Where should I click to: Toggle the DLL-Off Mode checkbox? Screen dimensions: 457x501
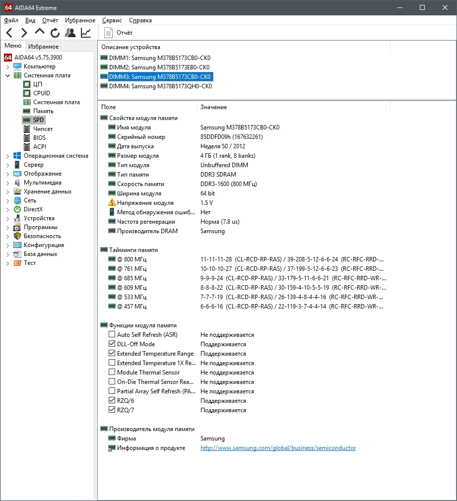112,344
